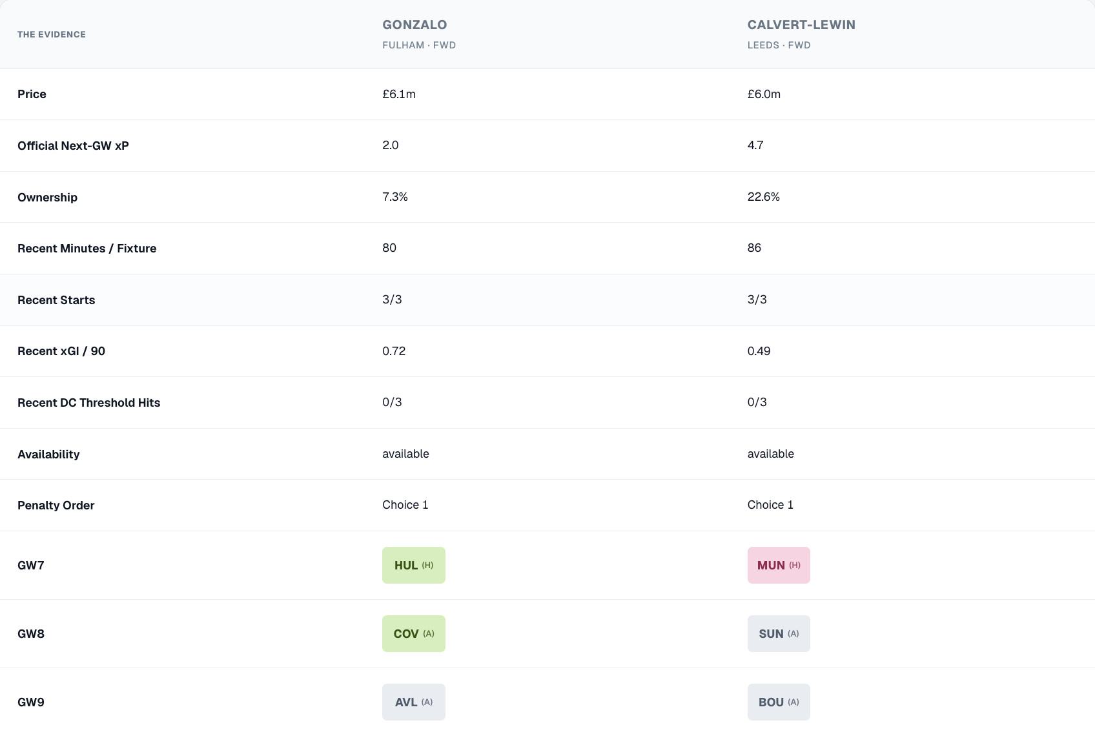Viewport: 1095px width, 736px height.
Task: Click the xP value 2.0
Action: coord(391,145)
